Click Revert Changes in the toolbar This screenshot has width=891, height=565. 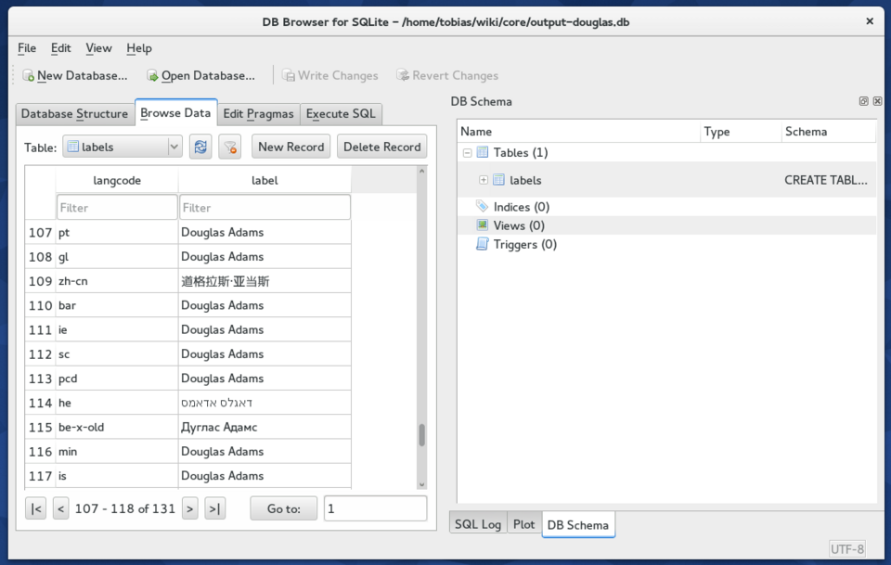click(x=447, y=75)
